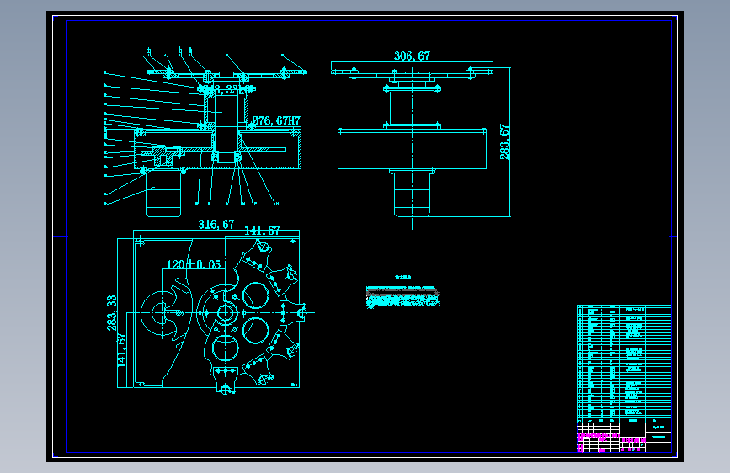Select the 120±0.05 tolerance dimension

tap(194, 264)
